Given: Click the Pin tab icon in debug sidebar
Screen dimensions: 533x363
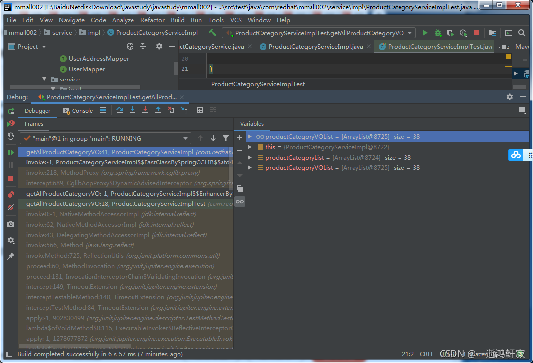Looking at the screenshot, I should (x=11, y=256).
